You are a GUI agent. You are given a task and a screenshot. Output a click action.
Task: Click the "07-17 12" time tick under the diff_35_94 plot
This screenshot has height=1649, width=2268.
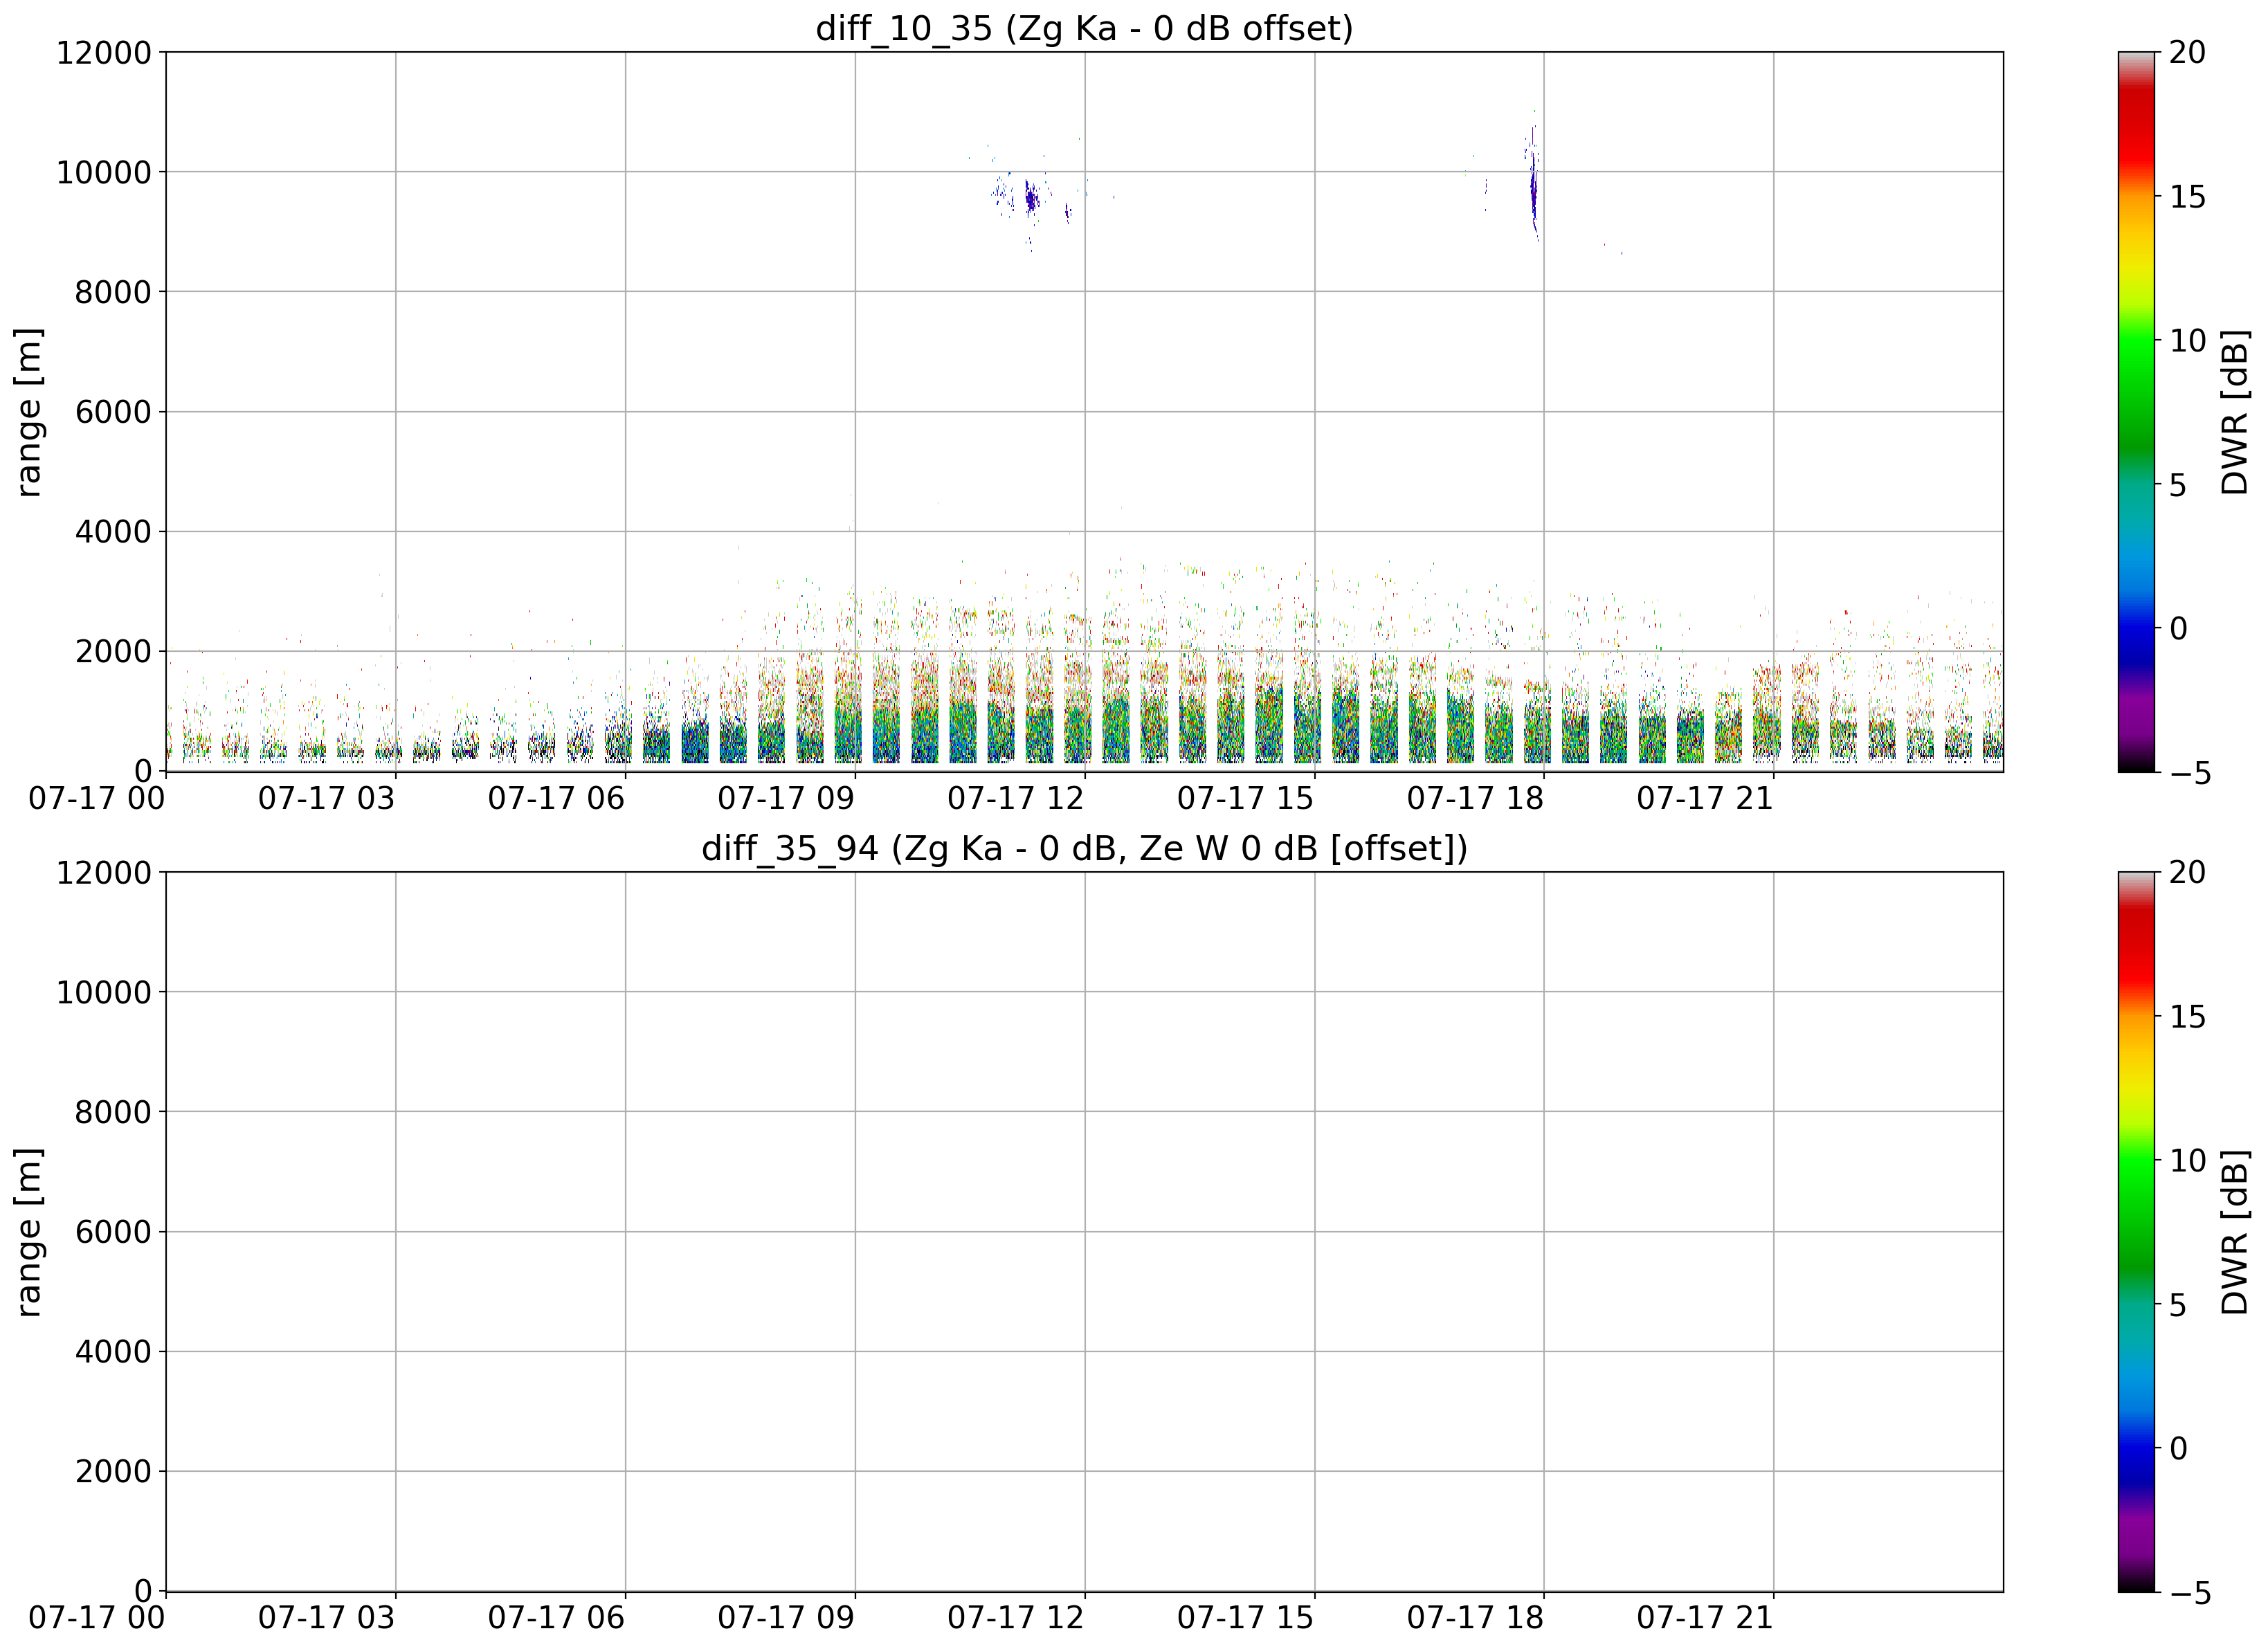point(1016,1618)
